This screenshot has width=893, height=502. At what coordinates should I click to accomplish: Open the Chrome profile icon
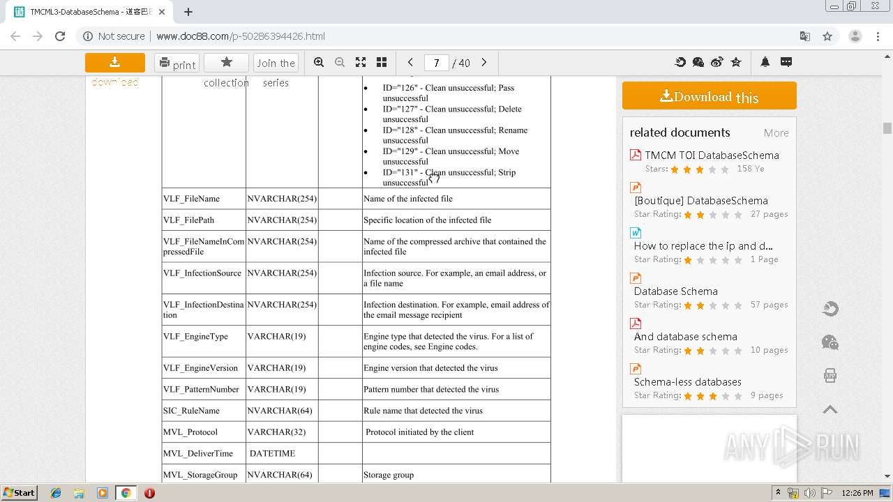click(855, 36)
